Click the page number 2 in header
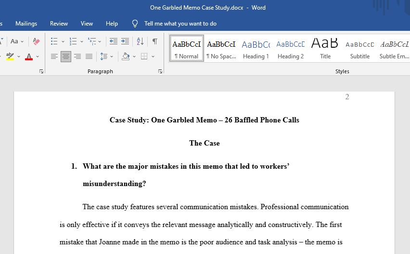Viewport: 410px width, 254px height. [x=347, y=97]
